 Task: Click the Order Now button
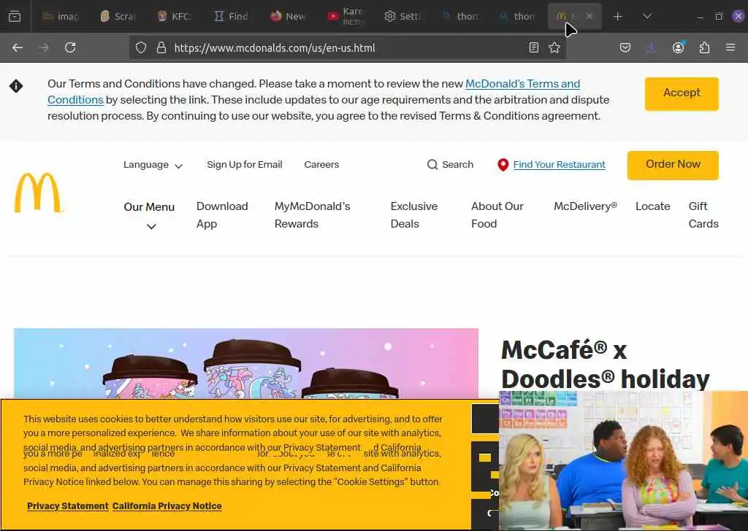point(673,165)
